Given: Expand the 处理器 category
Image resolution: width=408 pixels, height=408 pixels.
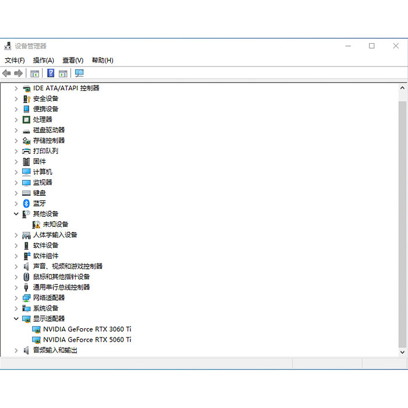Looking at the screenshot, I should point(16,119).
